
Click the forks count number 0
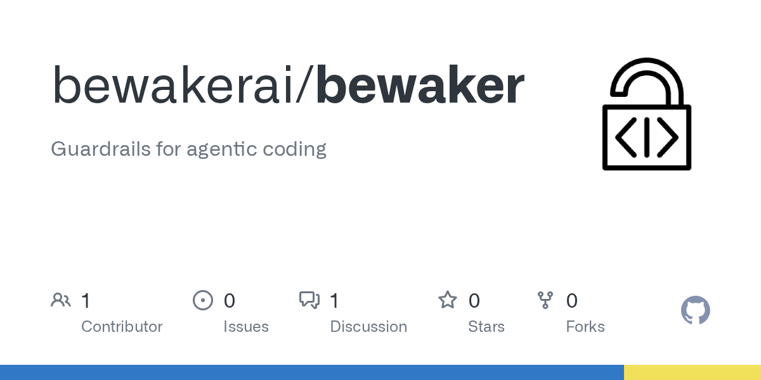[x=571, y=301]
